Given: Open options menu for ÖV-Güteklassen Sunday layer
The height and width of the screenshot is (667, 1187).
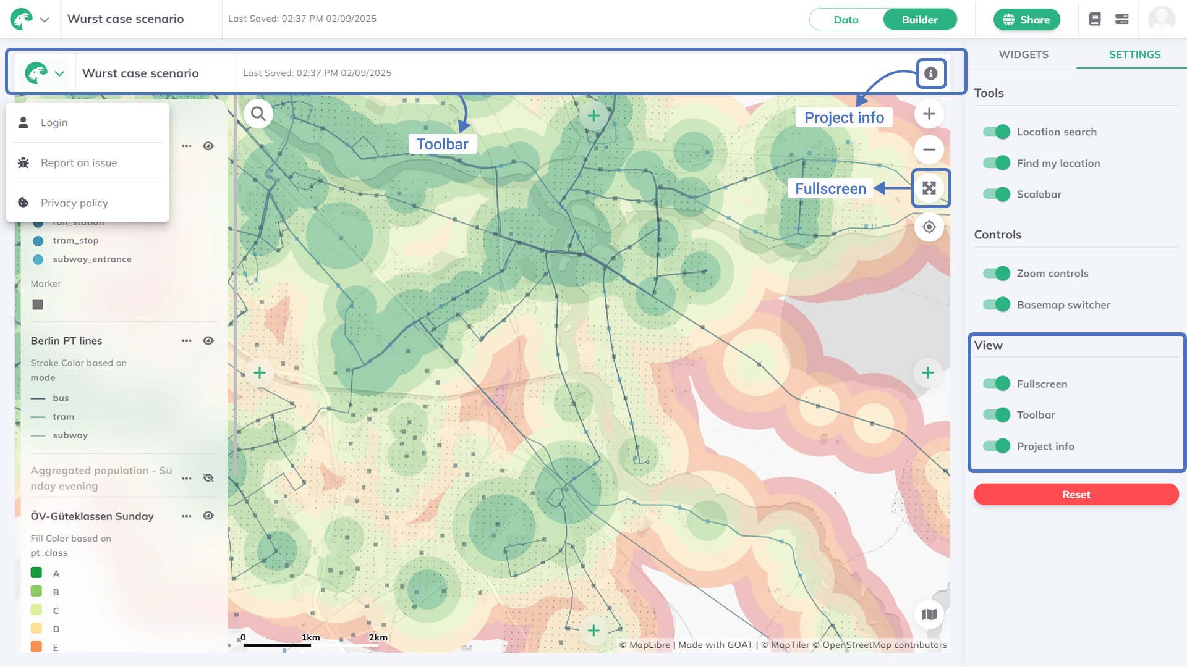Looking at the screenshot, I should 187,516.
